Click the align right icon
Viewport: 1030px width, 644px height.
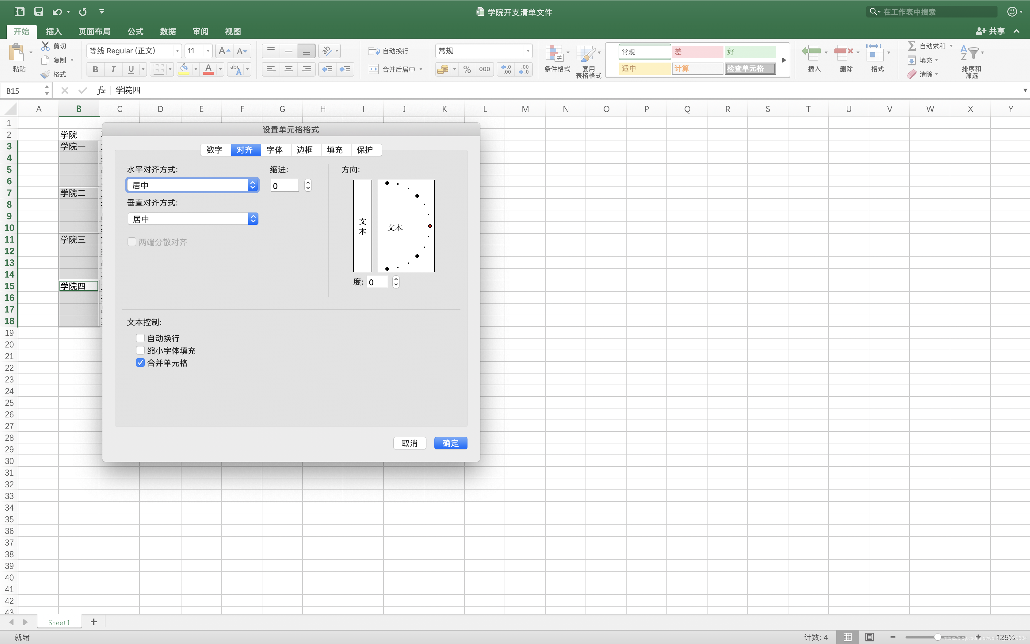pyautogui.click(x=307, y=69)
